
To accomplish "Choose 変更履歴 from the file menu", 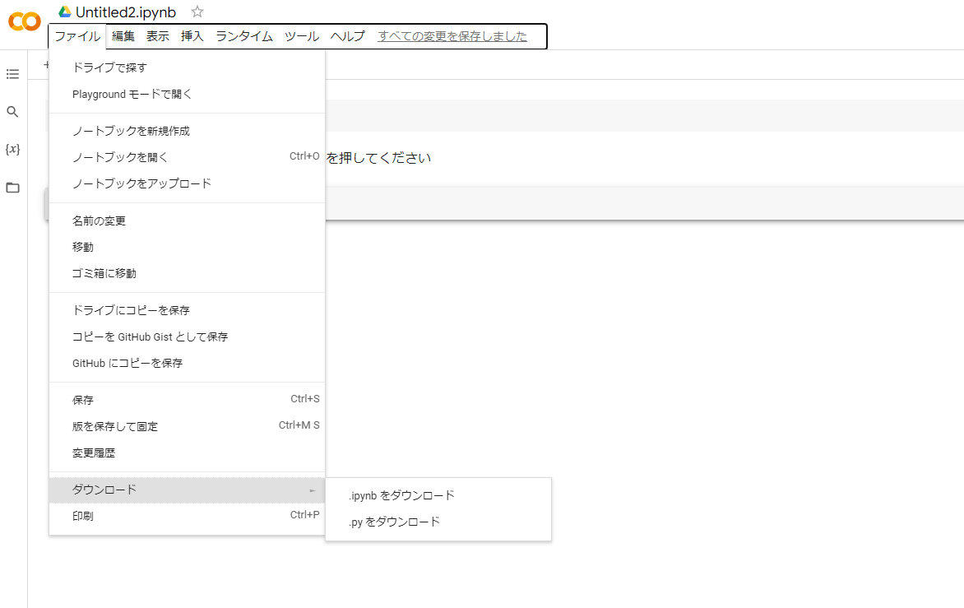I will click(99, 453).
